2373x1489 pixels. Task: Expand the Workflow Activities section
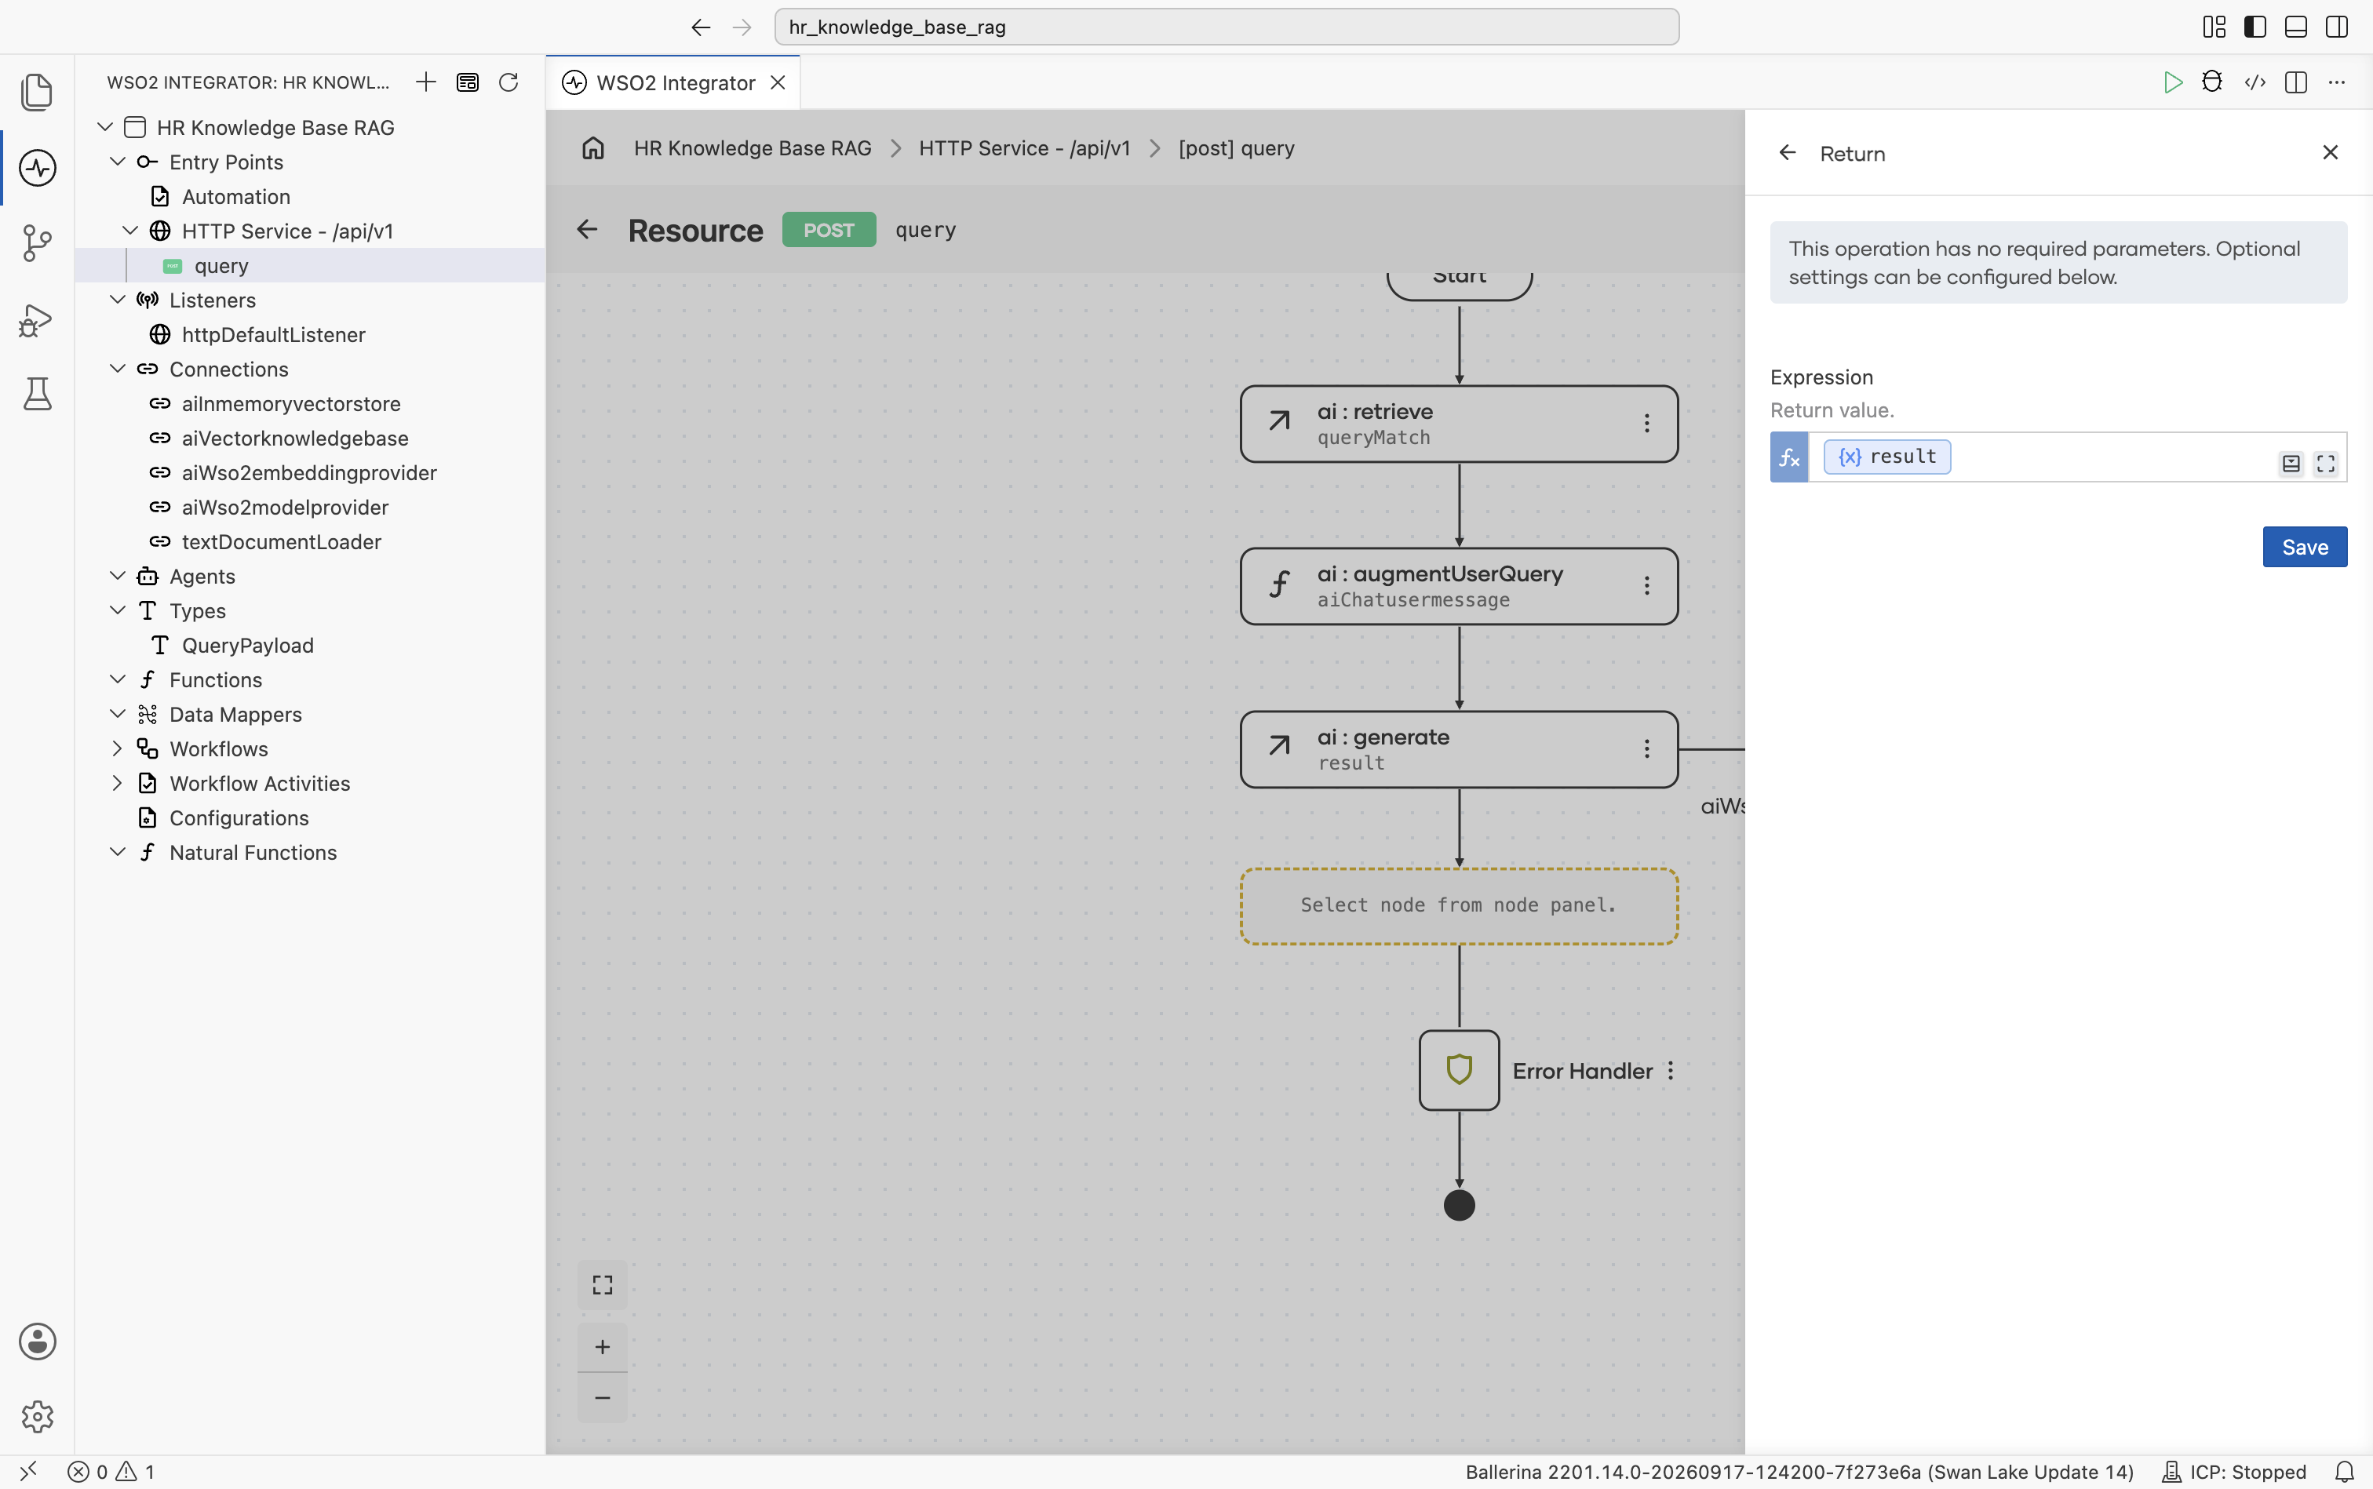pos(117,783)
